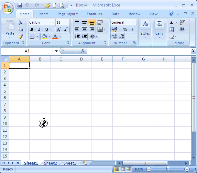Open the Cell Styles button
The image size is (197, 173).
pyautogui.click(x=145, y=28)
